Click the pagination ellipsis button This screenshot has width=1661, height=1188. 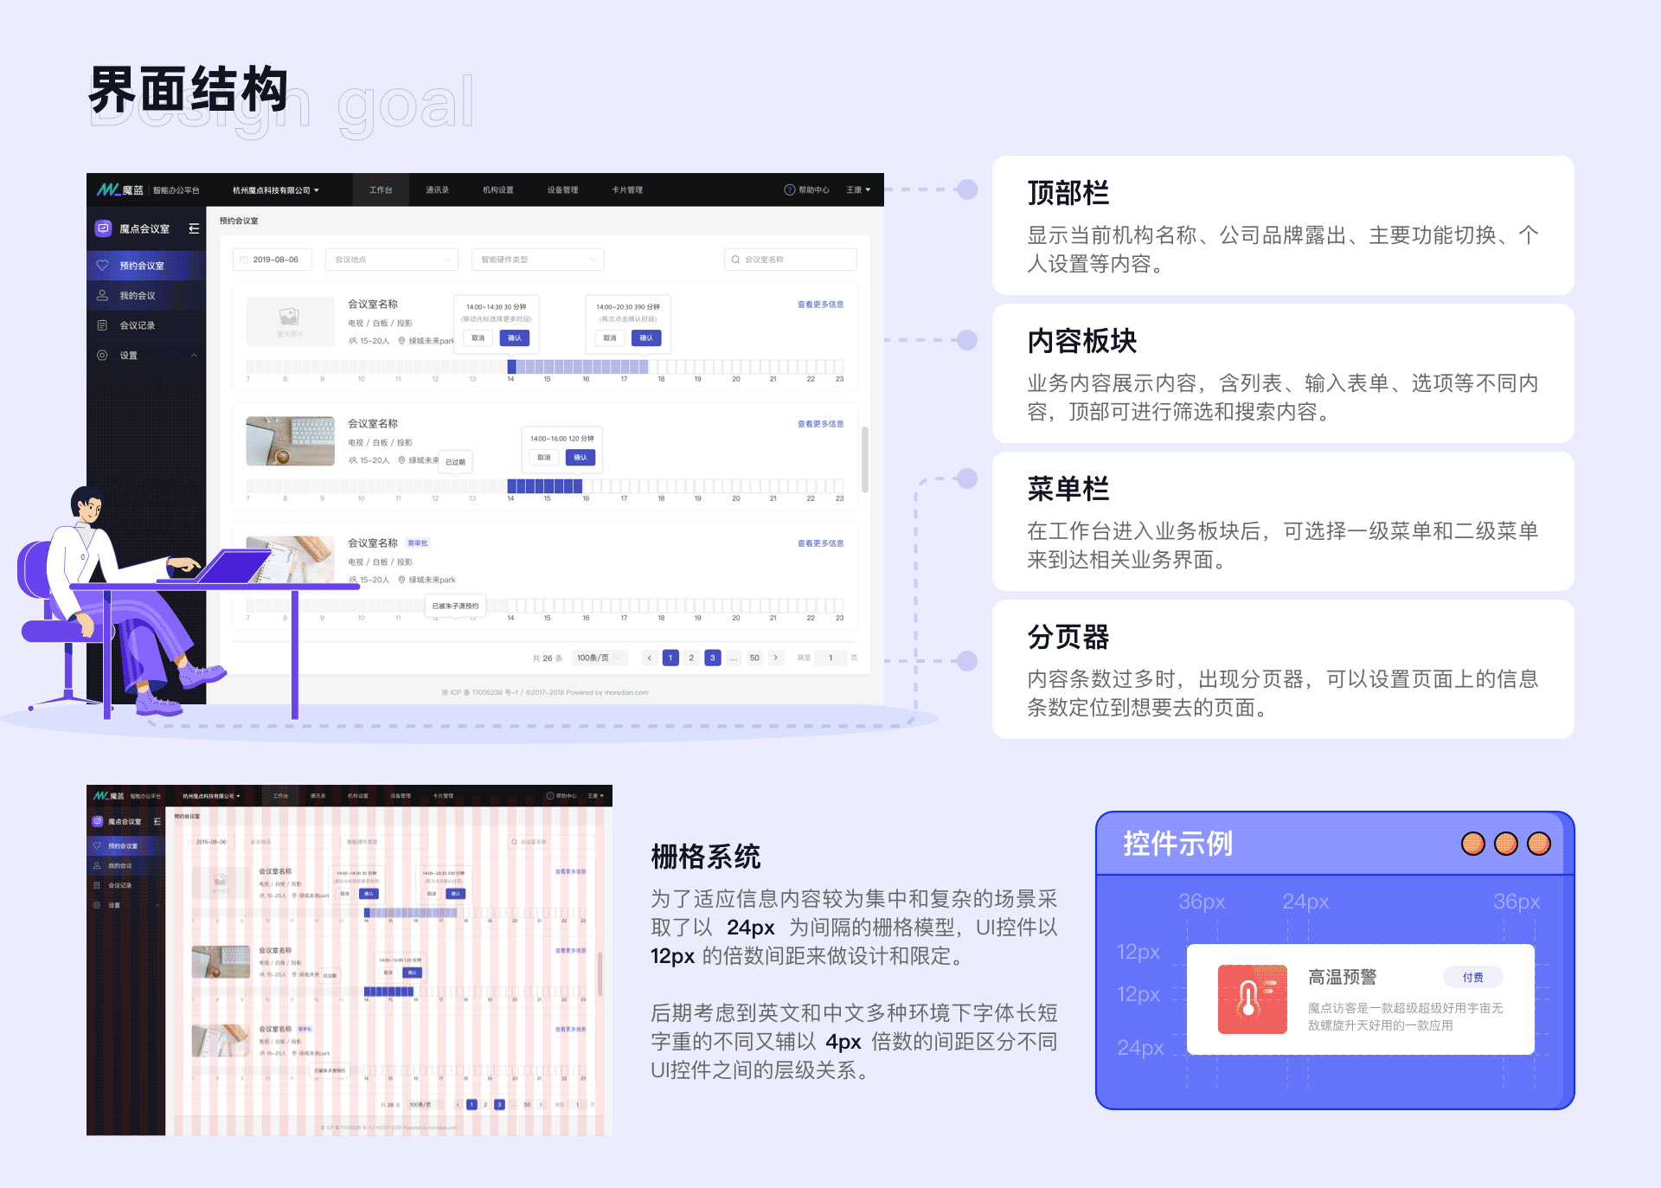coord(734,658)
